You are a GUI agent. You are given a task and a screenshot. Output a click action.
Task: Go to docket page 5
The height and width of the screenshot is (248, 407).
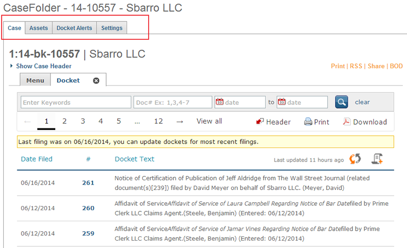point(119,121)
